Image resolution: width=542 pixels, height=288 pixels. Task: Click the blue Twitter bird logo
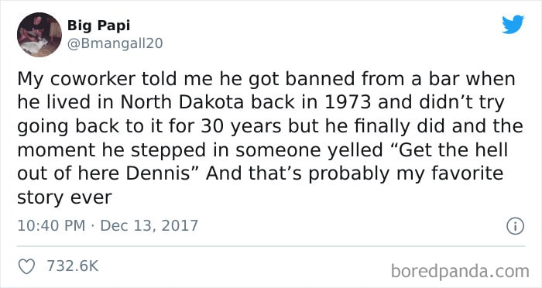pyautogui.click(x=513, y=24)
